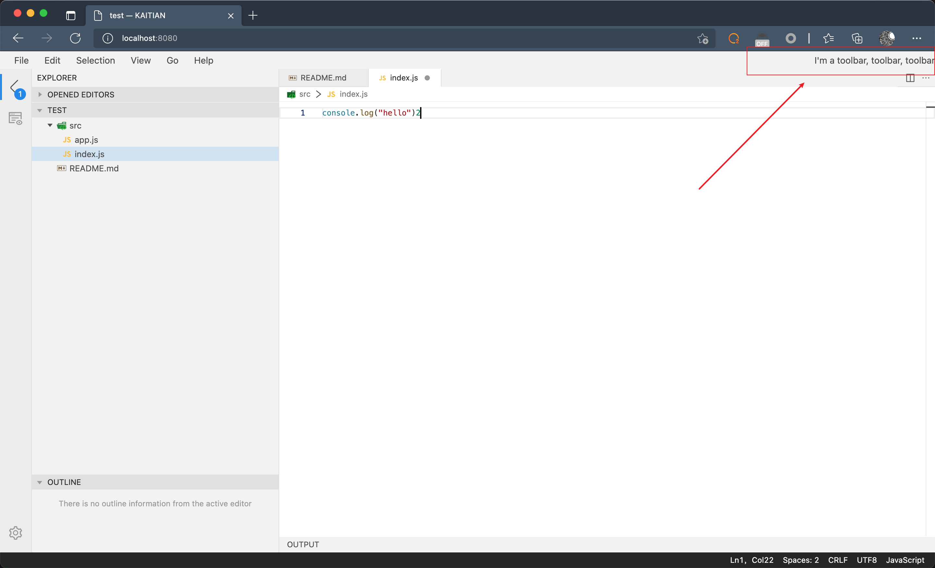Screen dimensions: 935x568
Task: Select the src folder in file tree
Action: (155, 126)
